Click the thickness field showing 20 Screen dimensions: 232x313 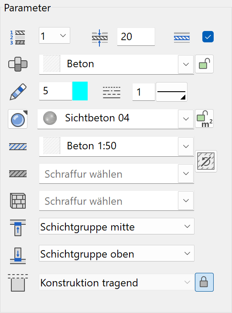click(x=136, y=37)
